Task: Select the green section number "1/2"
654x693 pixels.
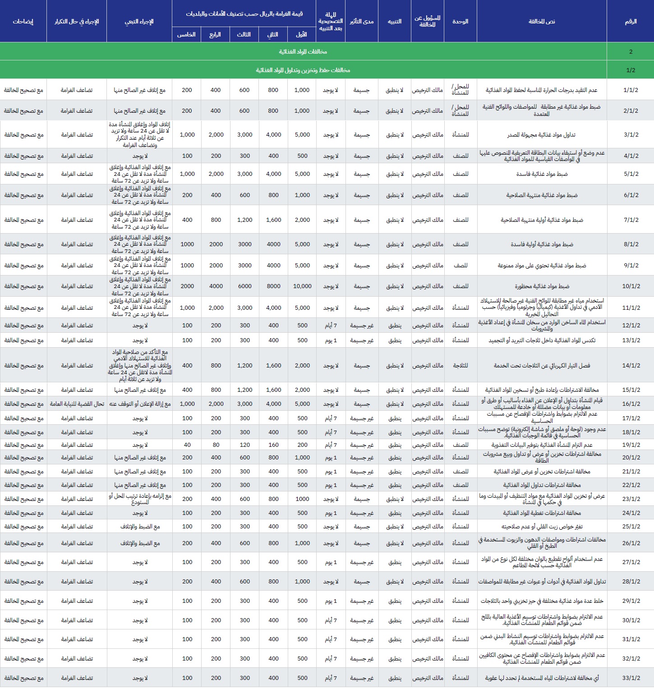Action: point(631,70)
